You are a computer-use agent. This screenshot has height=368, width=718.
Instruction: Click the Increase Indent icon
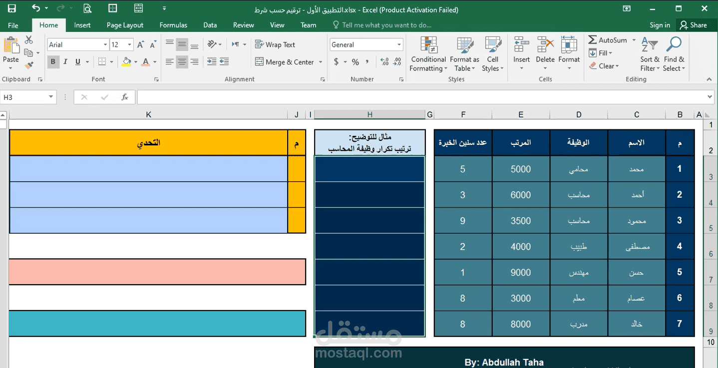(x=224, y=61)
